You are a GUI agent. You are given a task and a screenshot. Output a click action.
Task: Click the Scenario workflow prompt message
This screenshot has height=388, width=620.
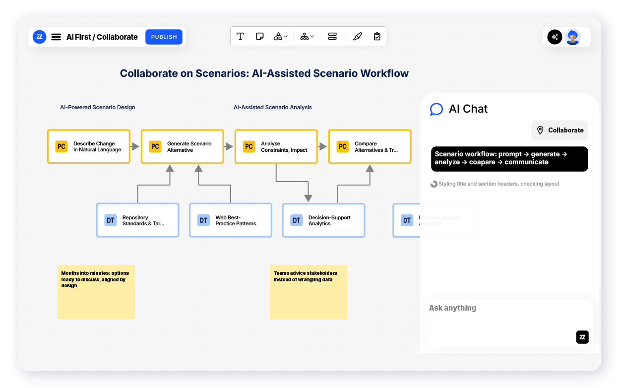click(x=509, y=159)
